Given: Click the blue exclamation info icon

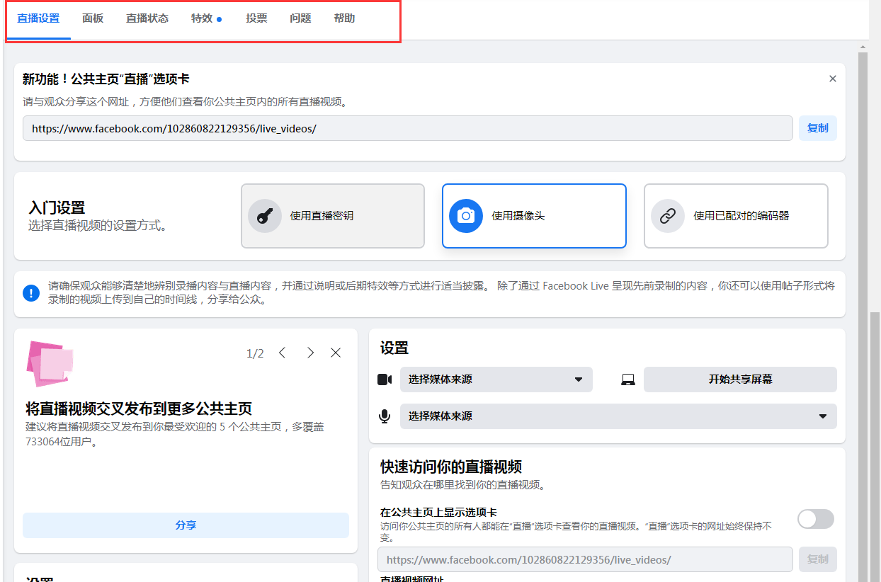Looking at the screenshot, I should pyautogui.click(x=31, y=293).
